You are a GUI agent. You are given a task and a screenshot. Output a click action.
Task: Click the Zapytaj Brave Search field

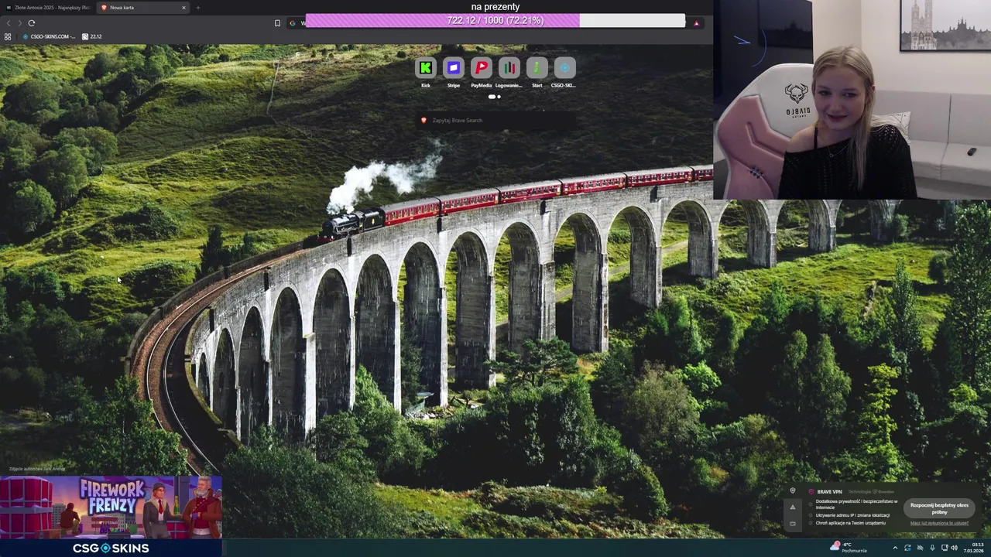tap(495, 120)
